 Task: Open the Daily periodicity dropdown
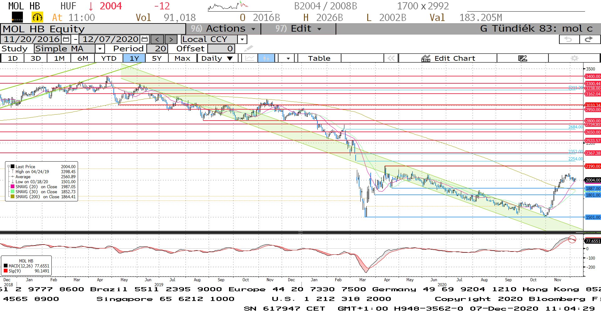tap(217, 59)
